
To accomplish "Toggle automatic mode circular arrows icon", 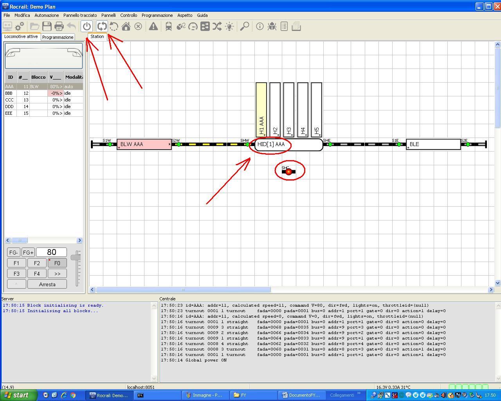I will click(102, 27).
